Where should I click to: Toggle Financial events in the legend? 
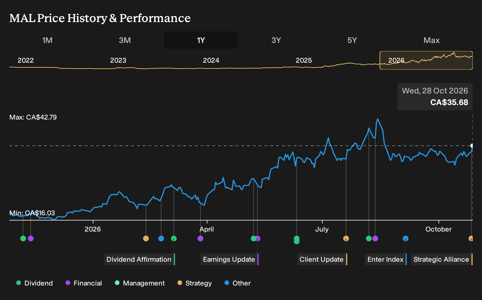click(x=84, y=283)
